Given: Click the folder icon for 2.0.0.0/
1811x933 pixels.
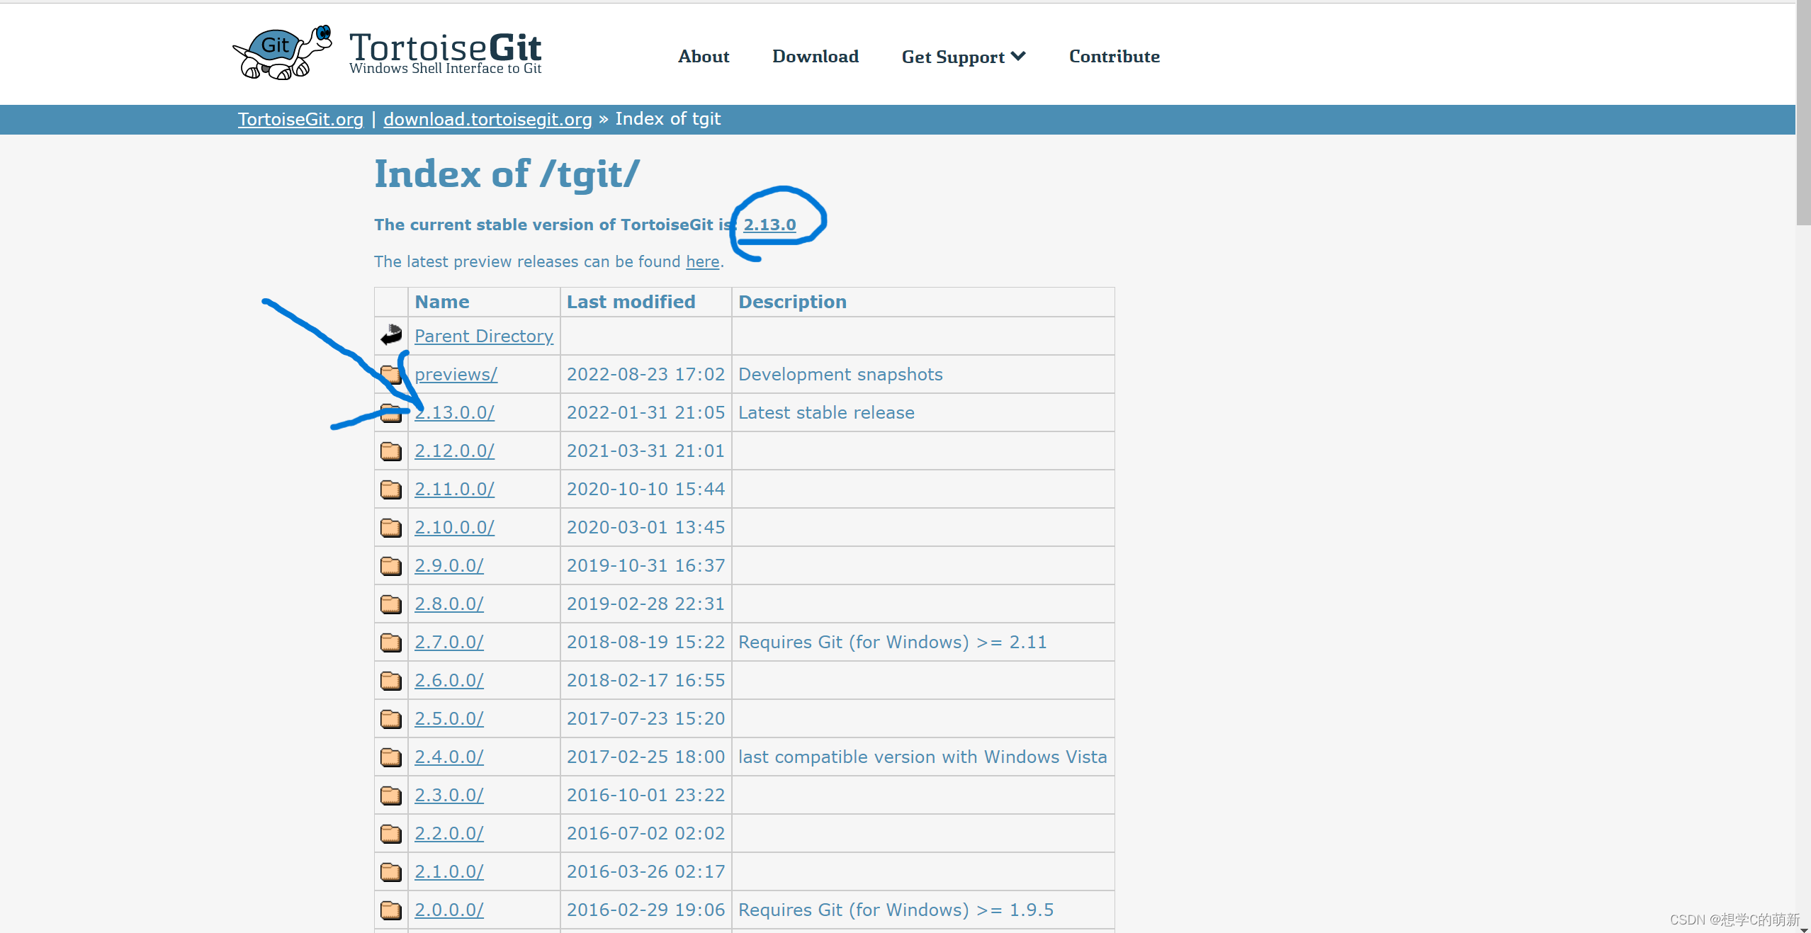Looking at the screenshot, I should [391, 910].
